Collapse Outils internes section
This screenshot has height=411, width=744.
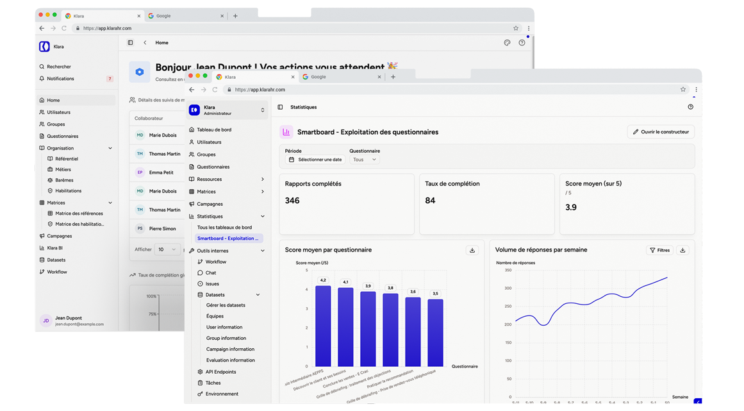coord(262,251)
